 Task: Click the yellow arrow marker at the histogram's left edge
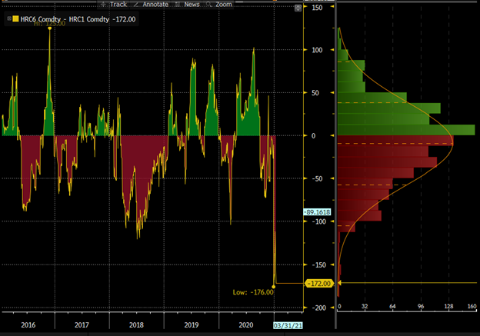(338, 284)
